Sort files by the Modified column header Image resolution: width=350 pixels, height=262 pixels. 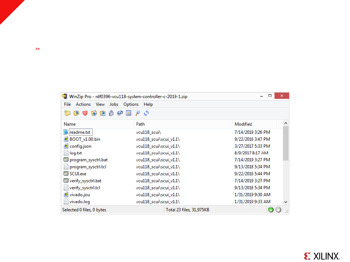255,124
